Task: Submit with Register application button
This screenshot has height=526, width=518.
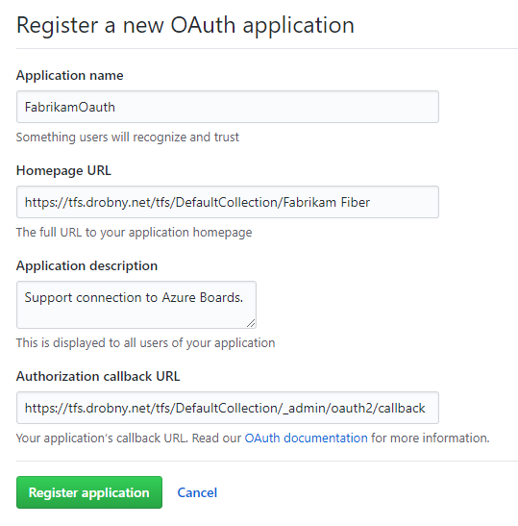Action: pyautogui.click(x=89, y=492)
